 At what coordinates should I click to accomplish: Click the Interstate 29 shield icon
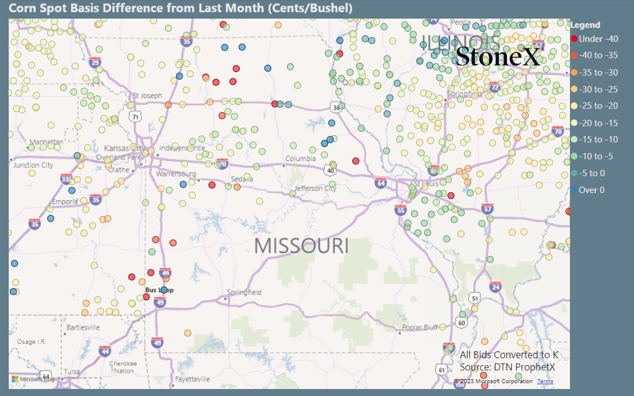(x=95, y=63)
